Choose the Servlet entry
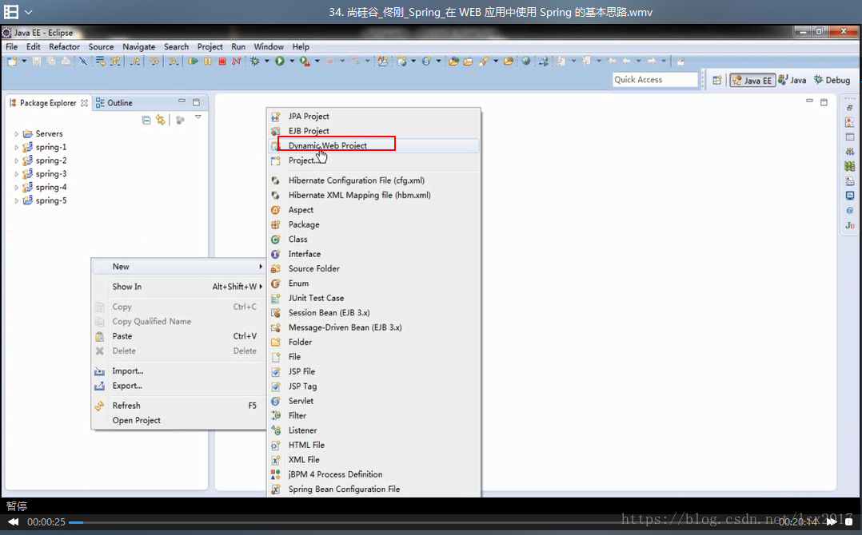The width and height of the screenshot is (862, 535). click(374, 401)
